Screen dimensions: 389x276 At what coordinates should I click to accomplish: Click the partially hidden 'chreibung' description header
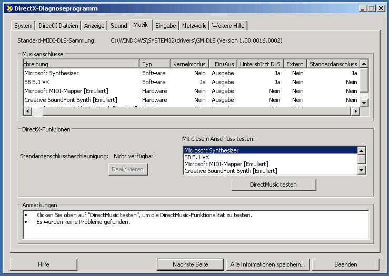tap(81, 64)
